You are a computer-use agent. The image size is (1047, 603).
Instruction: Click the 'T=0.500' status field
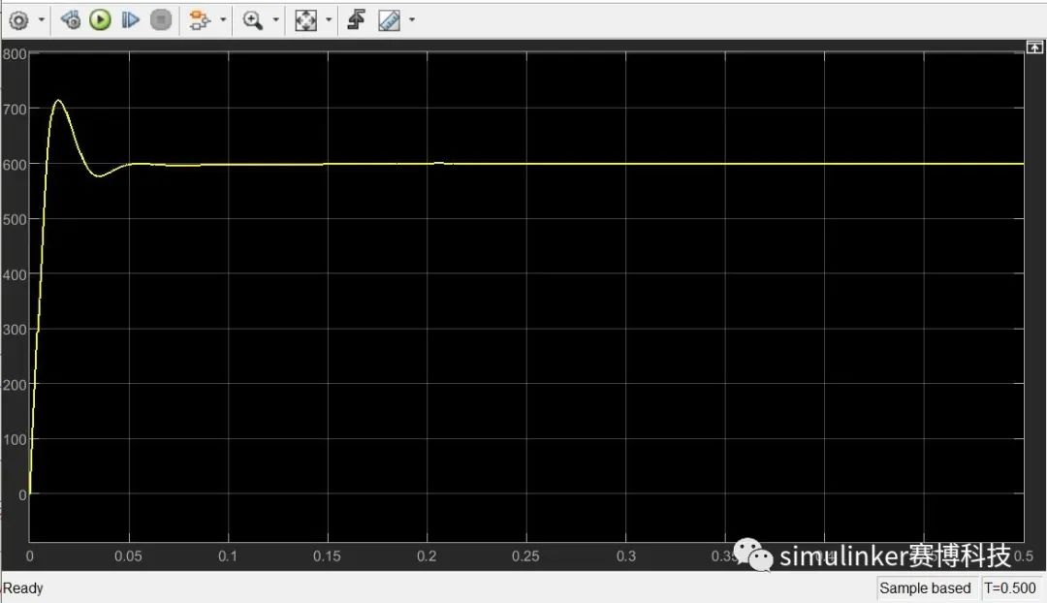pyautogui.click(x=1010, y=588)
